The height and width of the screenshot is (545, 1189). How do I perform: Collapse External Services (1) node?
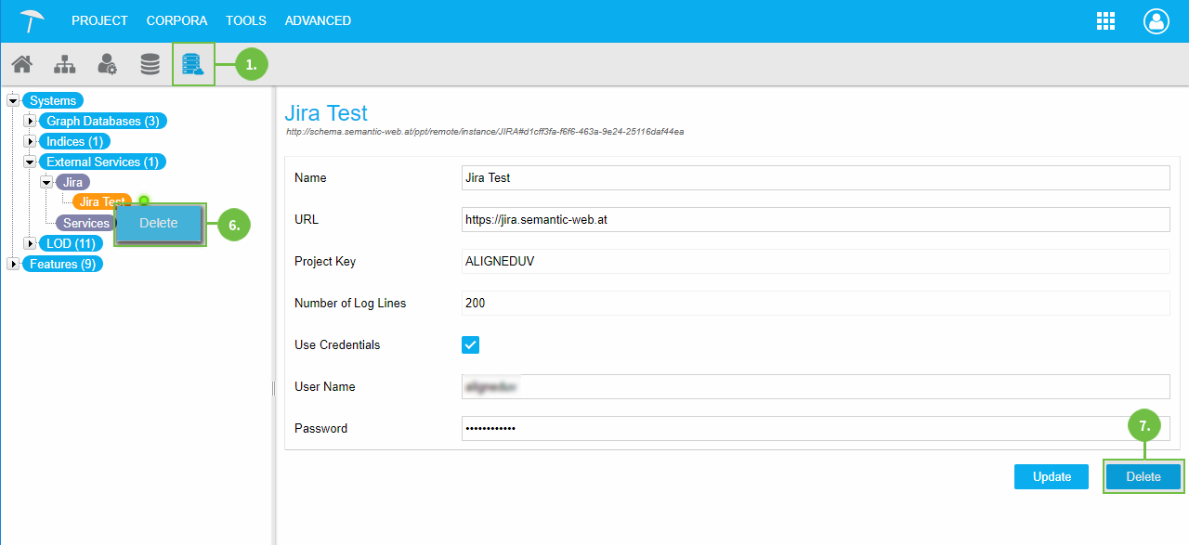click(30, 162)
